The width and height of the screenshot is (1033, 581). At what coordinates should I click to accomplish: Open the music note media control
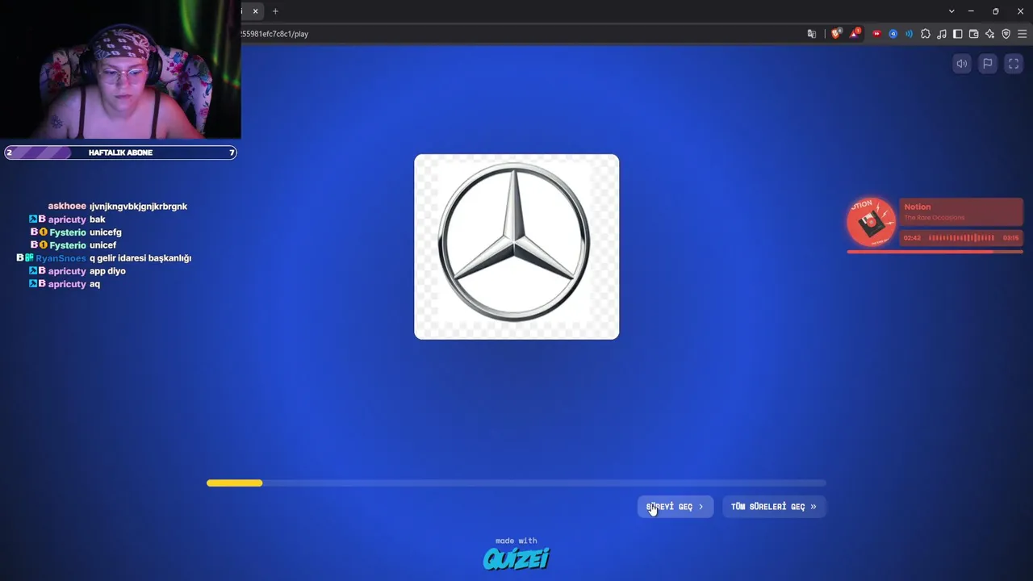click(x=942, y=34)
